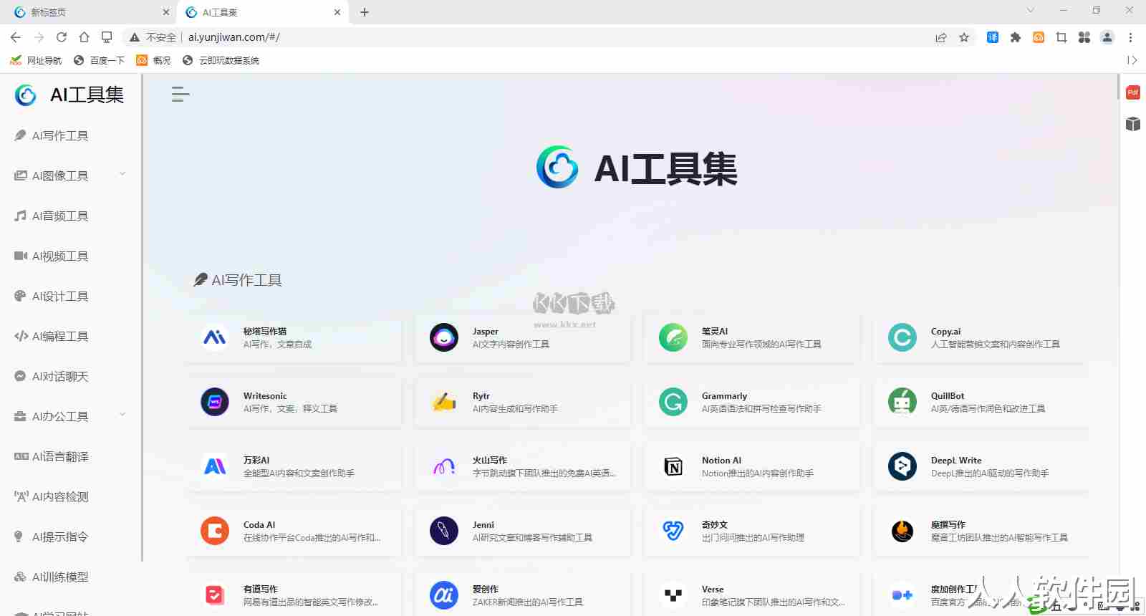This screenshot has height=616, width=1146.
Task: Open the Grammarly tool title link
Action: pos(724,396)
